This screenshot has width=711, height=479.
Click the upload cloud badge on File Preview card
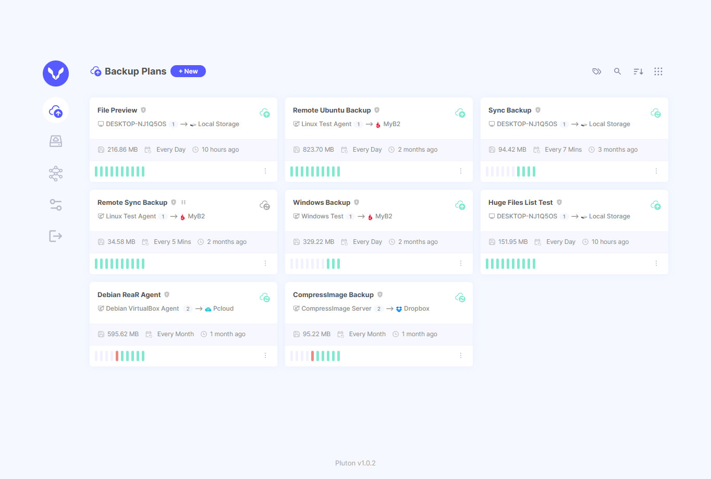point(265,113)
